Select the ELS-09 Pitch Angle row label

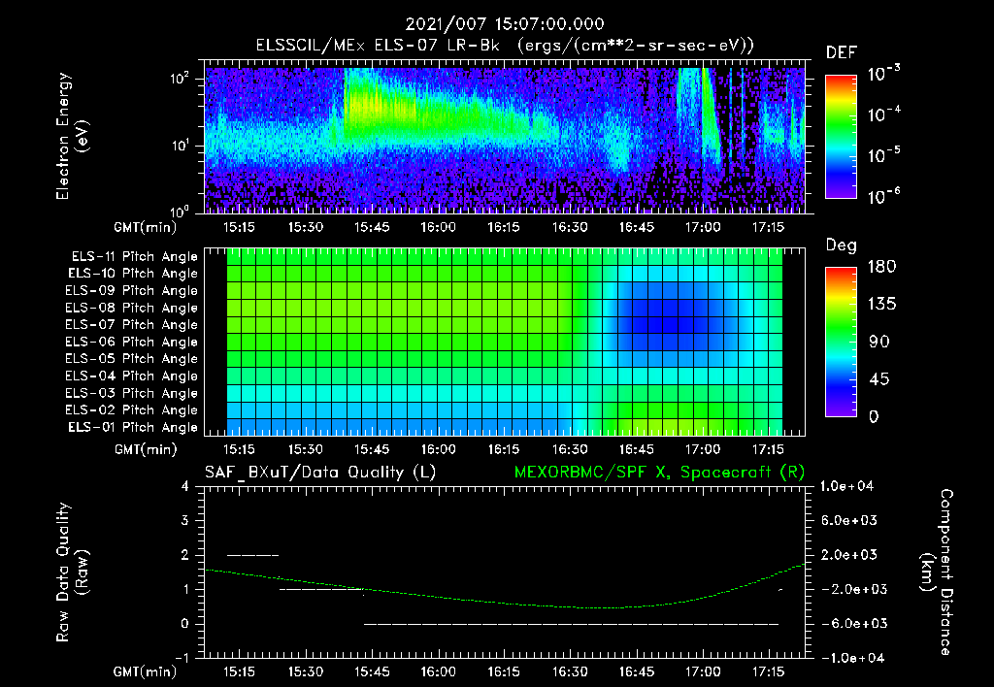[132, 291]
